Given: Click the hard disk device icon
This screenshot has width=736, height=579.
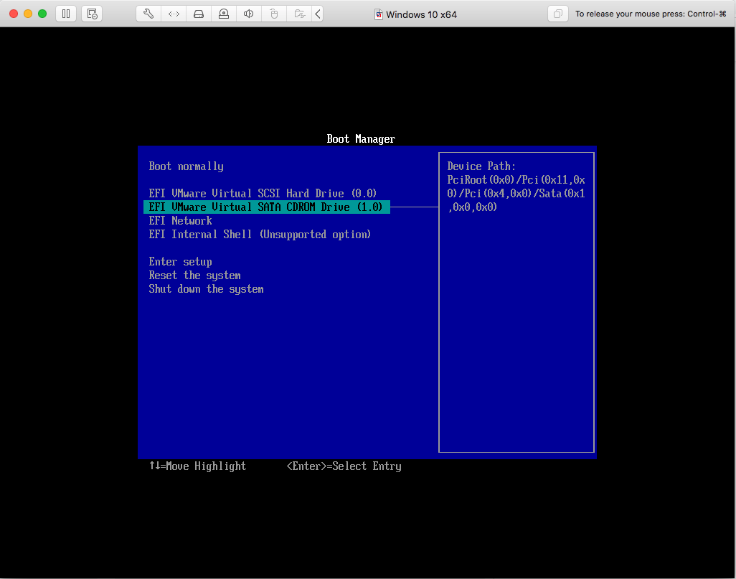Looking at the screenshot, I should 199,14.
